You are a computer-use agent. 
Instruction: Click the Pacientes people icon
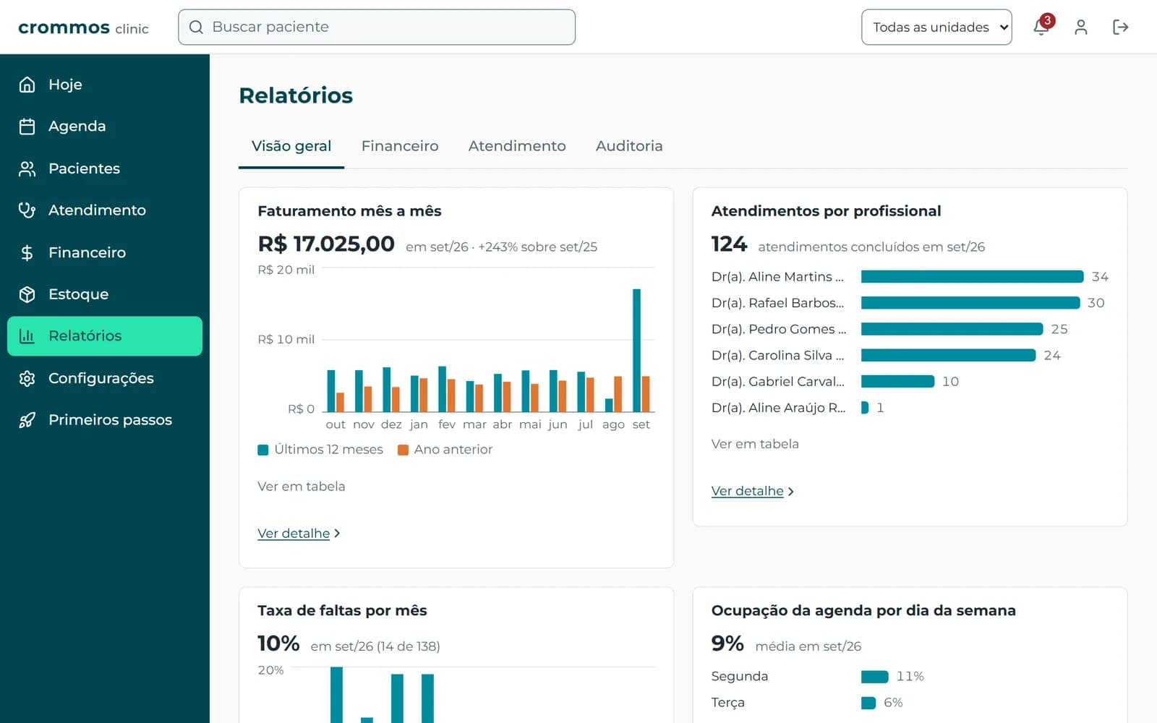[x=27, y=168]
